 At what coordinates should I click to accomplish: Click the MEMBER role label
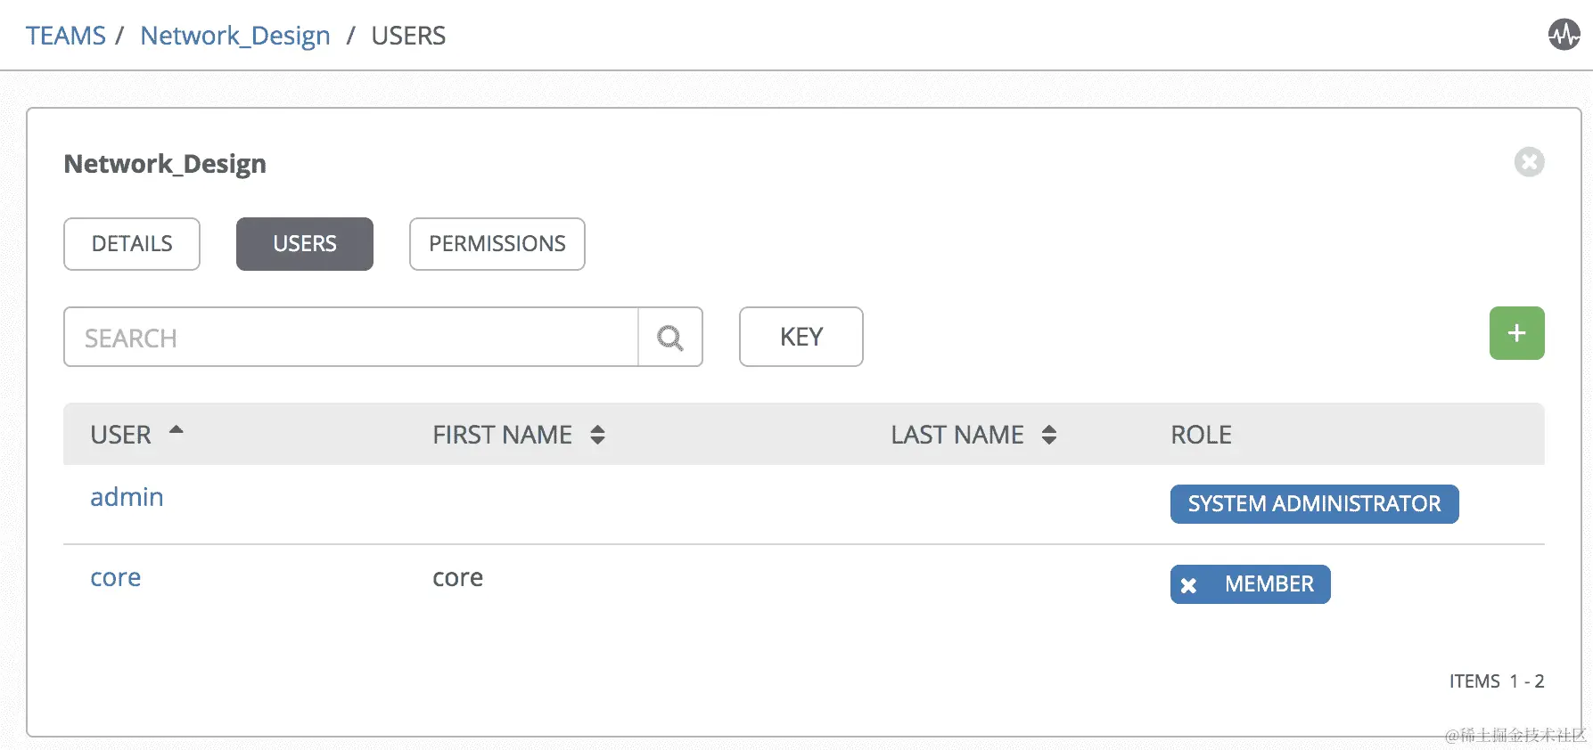tap(1269, 584)
